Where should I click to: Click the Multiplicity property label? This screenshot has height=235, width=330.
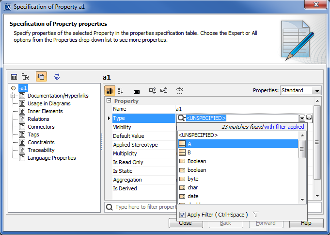click(125, 153)
